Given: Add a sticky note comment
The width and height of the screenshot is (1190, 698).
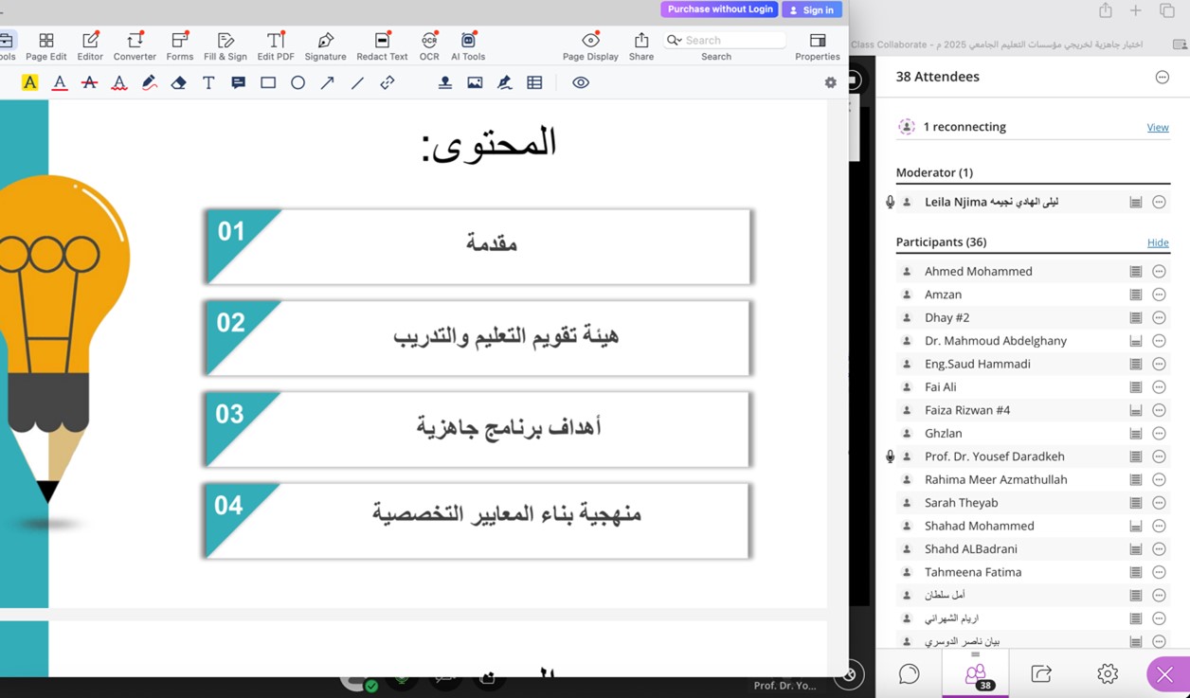Looking at the screenshot, I should (239, 83).
